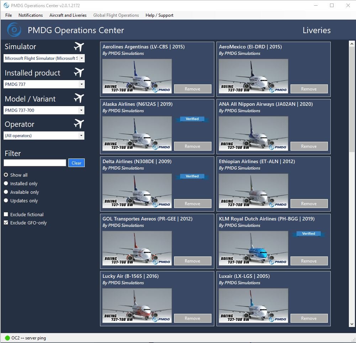
Task: Minimize the PMDG Operations Center window
Action: 315,5
